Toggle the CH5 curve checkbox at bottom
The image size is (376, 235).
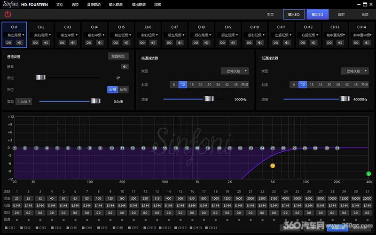[x=68, y=227]
